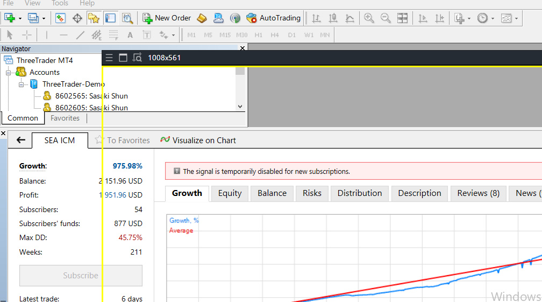The width and height of the screenshot is (542, 302).
Task: Open the Help menu
Action: 87,3
